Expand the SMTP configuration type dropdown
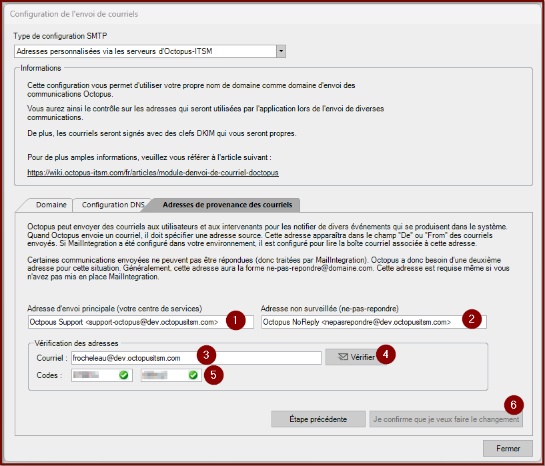 click(x=281, y=51)
